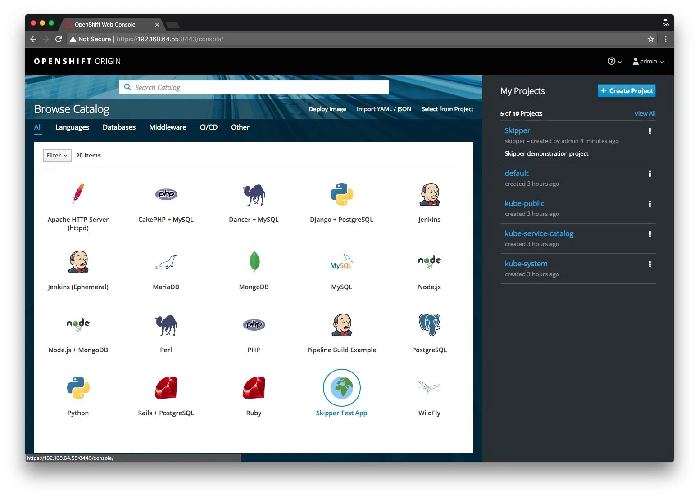
Task: Open the MariaDB seal icon
Action: click(x=166, y=262)
